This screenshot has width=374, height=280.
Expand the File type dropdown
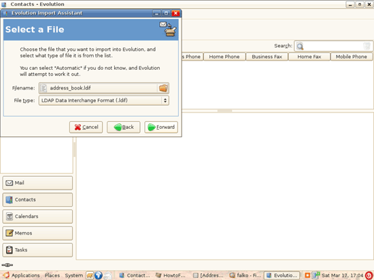[x=104, y=100]
